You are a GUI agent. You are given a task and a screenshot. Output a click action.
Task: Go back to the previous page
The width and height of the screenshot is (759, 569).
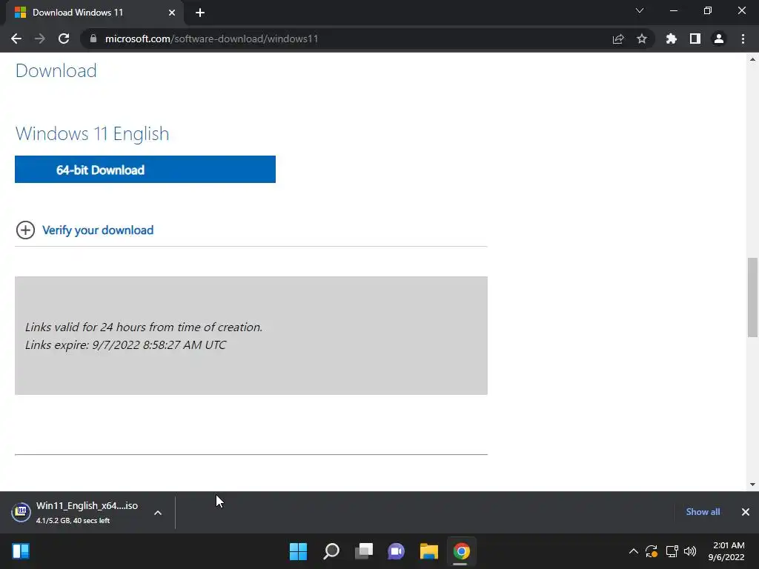16,39
